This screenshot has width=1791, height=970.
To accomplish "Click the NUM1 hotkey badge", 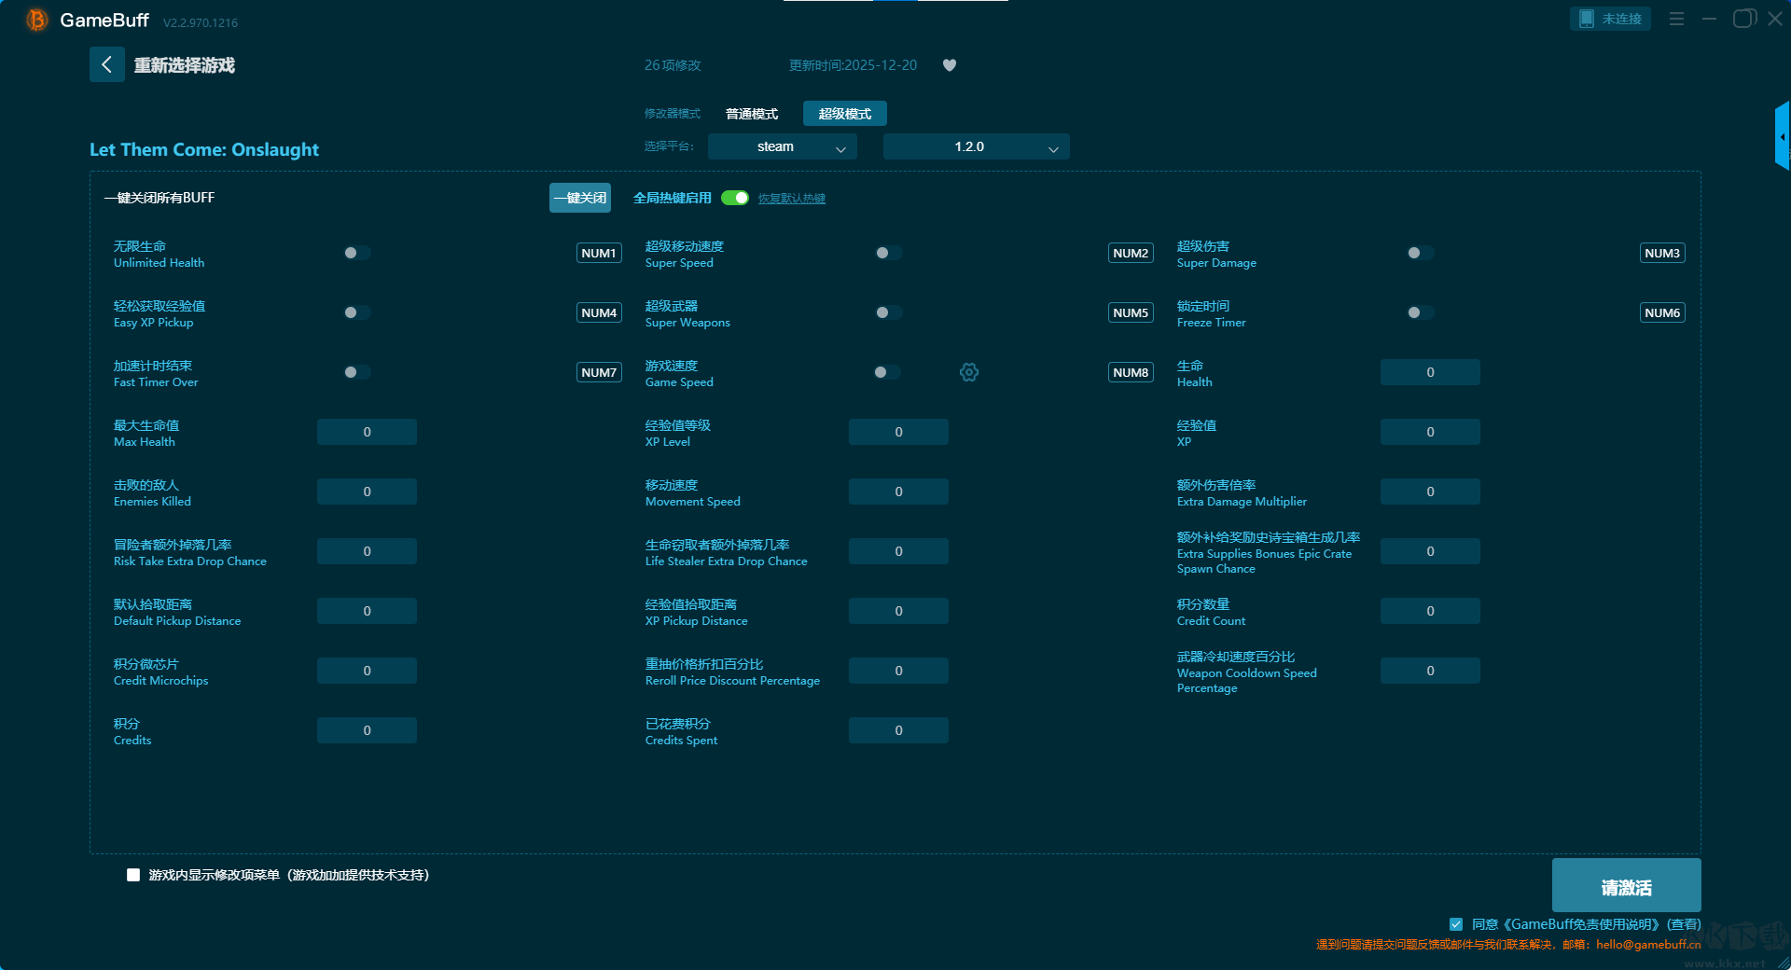I will (x=599, y=253).
